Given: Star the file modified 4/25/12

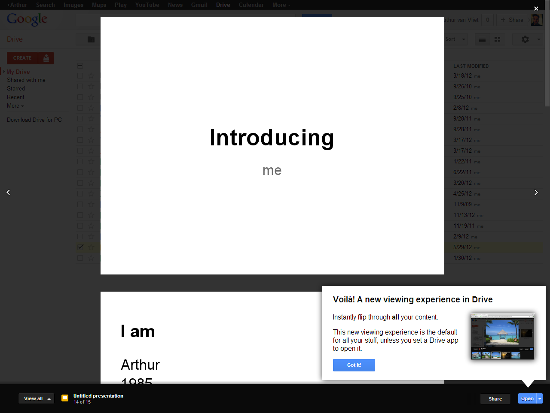Looking at the screenshot, I should coord(91,193).
